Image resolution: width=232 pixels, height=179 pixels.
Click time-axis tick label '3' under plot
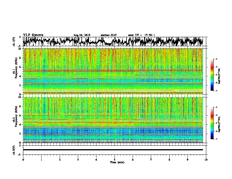pyautogui.click(x=78, y=160)
